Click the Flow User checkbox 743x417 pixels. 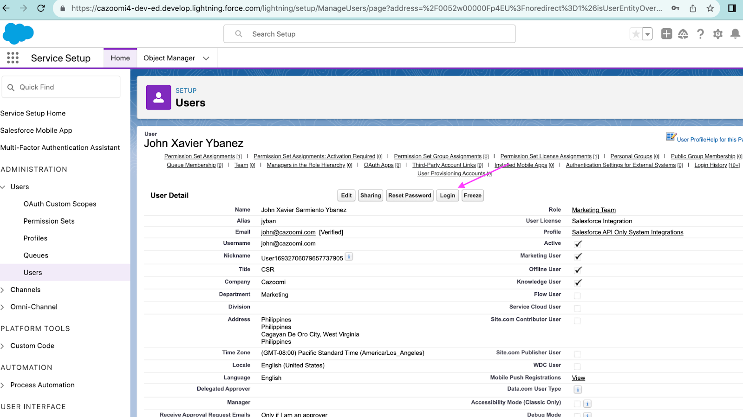(577, 295)
